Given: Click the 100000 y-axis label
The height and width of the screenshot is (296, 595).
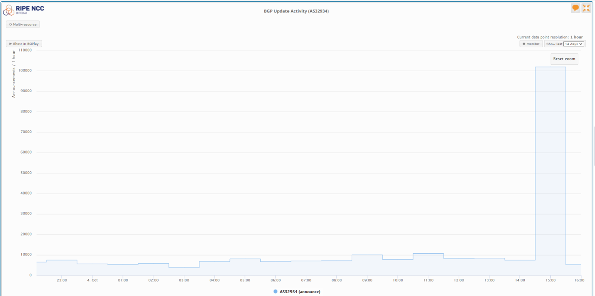Looking at the screenshot, I should click(x=24, y=71).
